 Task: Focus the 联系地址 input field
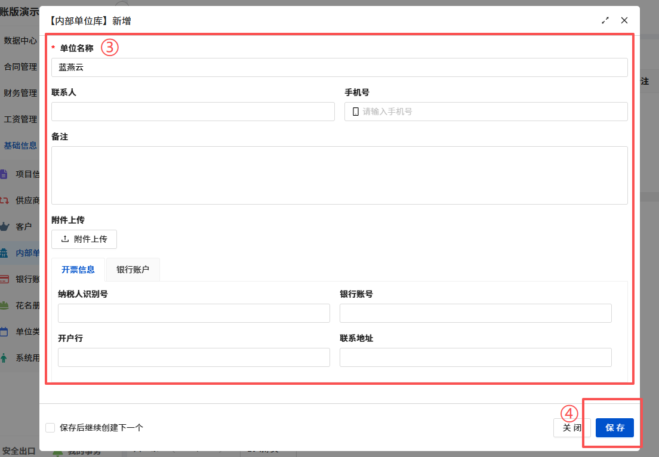pyautogui.click(x=475, y=357)
